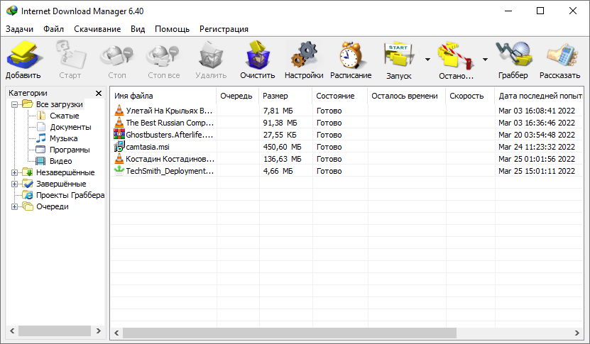Screen dimensions: 590x344
Task: Open dropdown arrow next to Остано...
Action: coord(485,60)
